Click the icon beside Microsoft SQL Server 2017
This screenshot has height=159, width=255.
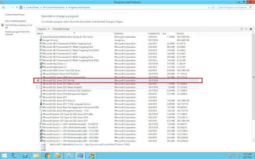(41, 97)
